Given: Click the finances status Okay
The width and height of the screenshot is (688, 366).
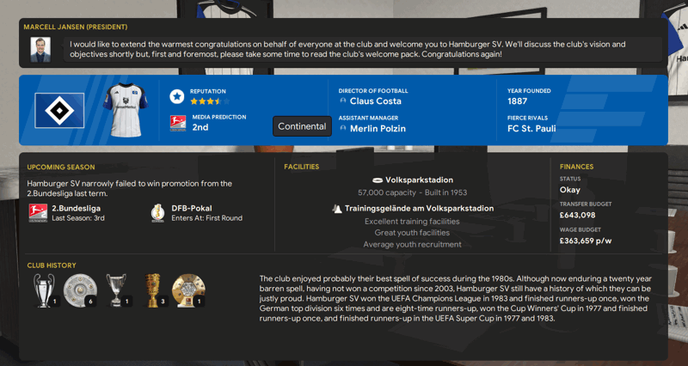Looking at the screenshot, I should coord(569,190).
